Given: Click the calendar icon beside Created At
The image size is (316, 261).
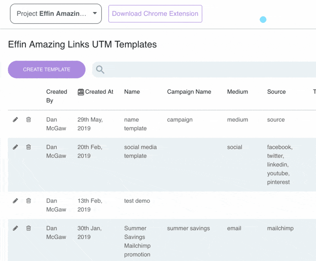Looking at the screenshot, I should (81, 92).
